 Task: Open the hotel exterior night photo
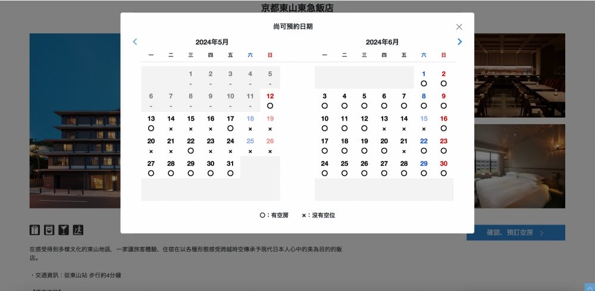[x=75, y=121]
